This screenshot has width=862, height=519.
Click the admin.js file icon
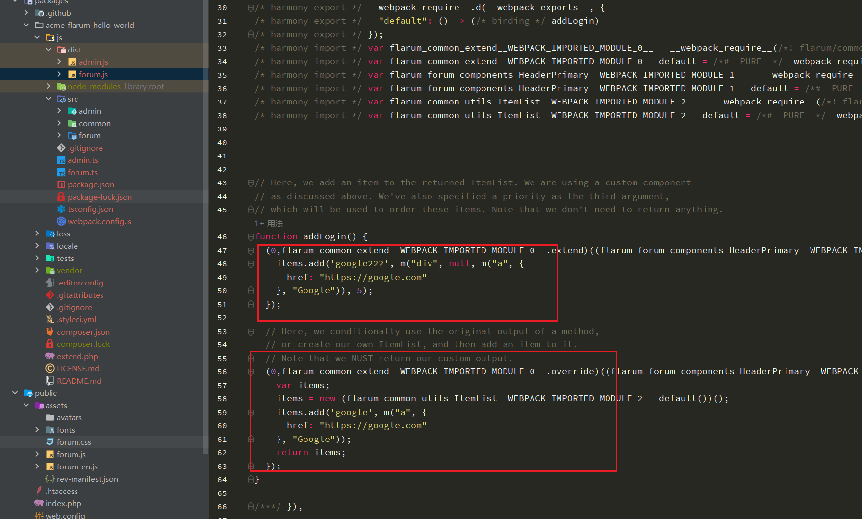point(72,62)
